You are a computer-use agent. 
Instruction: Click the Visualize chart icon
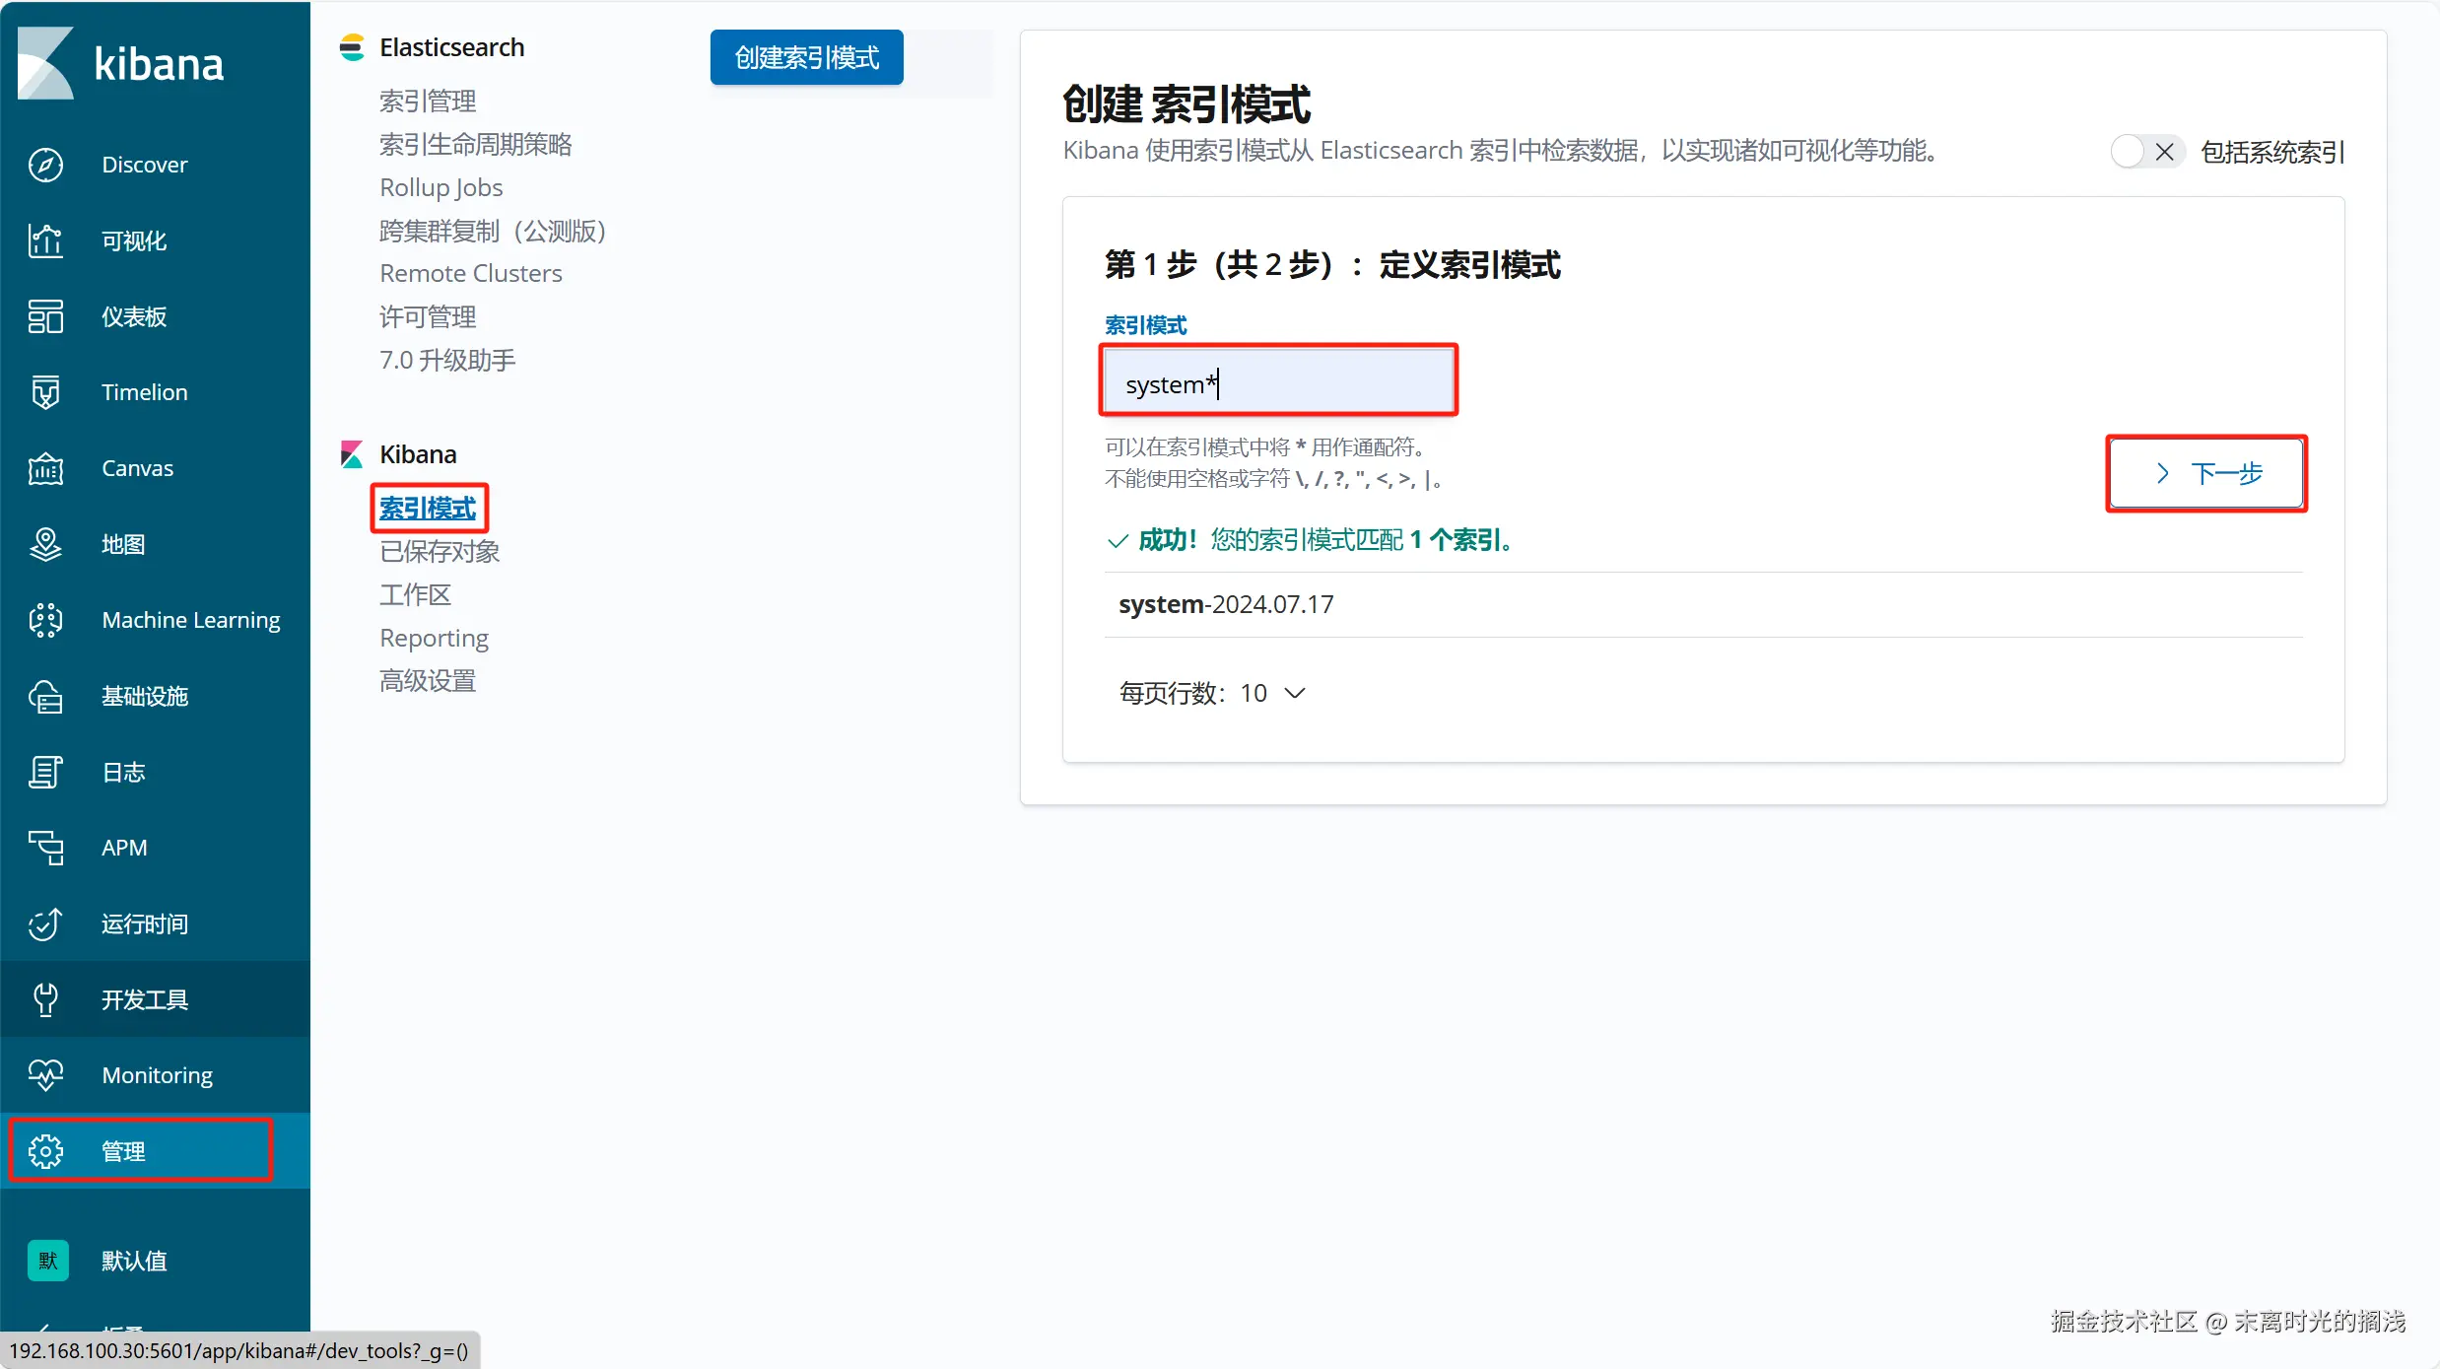[45, 240]
